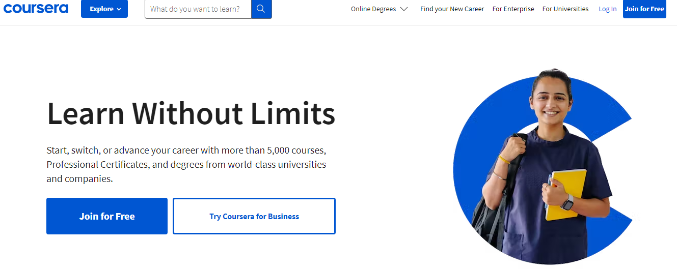Screen dimensions: 677x271
Task: Click the paragraph about 5,000 courses
Action: point(186,165)
